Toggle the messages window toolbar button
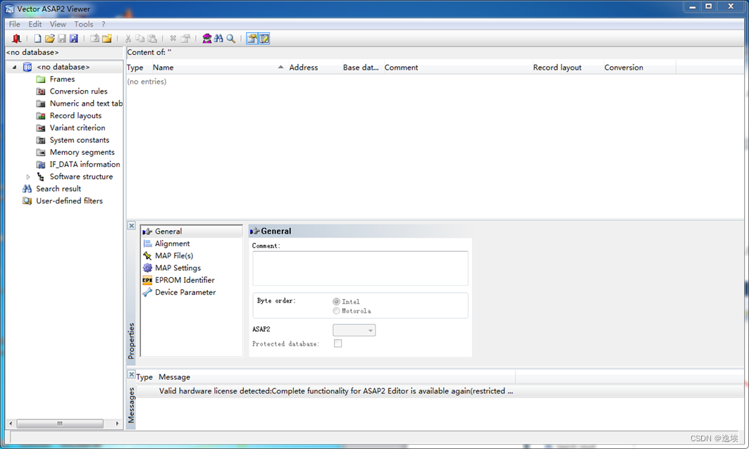The image size is (749, 449). tap(264, 39)
